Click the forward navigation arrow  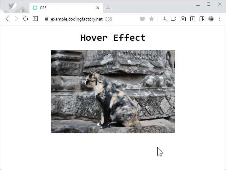[x=16, y=19]
